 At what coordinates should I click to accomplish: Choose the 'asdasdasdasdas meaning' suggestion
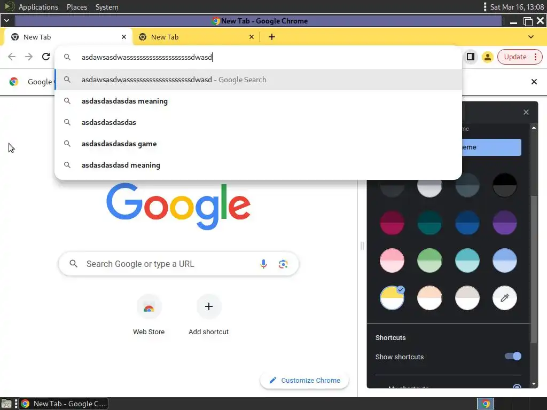(x=259, y=101)
